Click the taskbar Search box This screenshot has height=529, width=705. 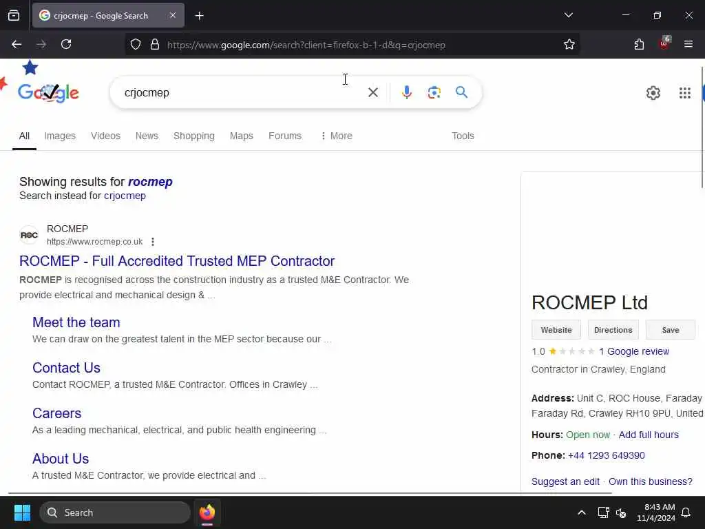click(x=115, y=512)
